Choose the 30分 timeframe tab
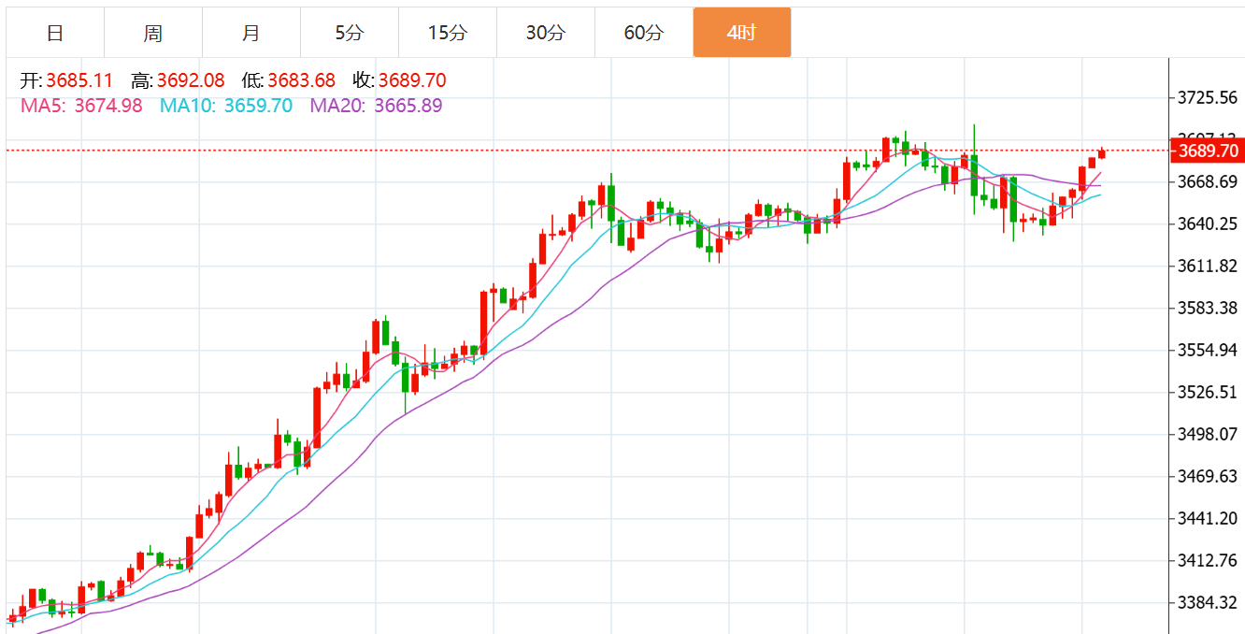The width and height of the screenshot is (1245, 634). coord(545,33)
